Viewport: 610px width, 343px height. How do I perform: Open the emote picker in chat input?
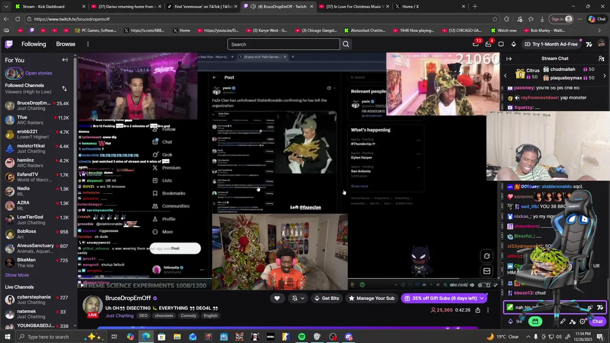tap(590, 308)
